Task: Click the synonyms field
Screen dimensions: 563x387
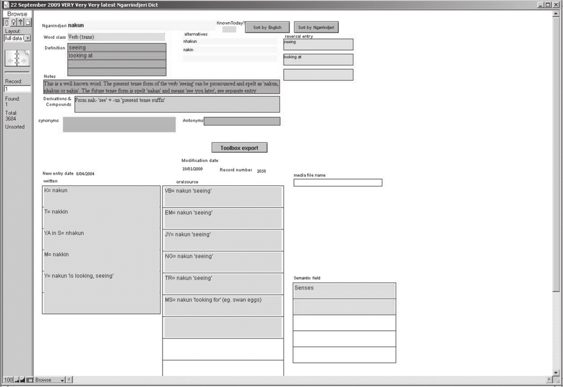Action: click(x=119, y=124)
